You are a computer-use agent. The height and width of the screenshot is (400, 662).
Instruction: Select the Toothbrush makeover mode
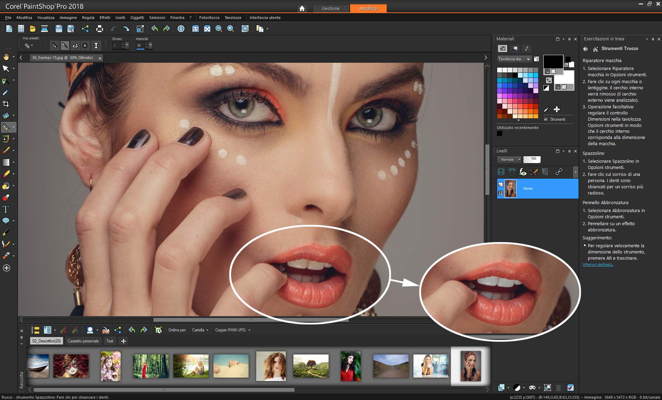click(x=64, y=46)
